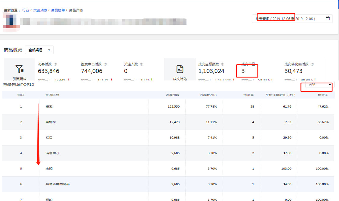339x201 pixels.
Task: Click help icon next to 成交转化率指数
Action: pyautogui.click(x=312, y=64)
